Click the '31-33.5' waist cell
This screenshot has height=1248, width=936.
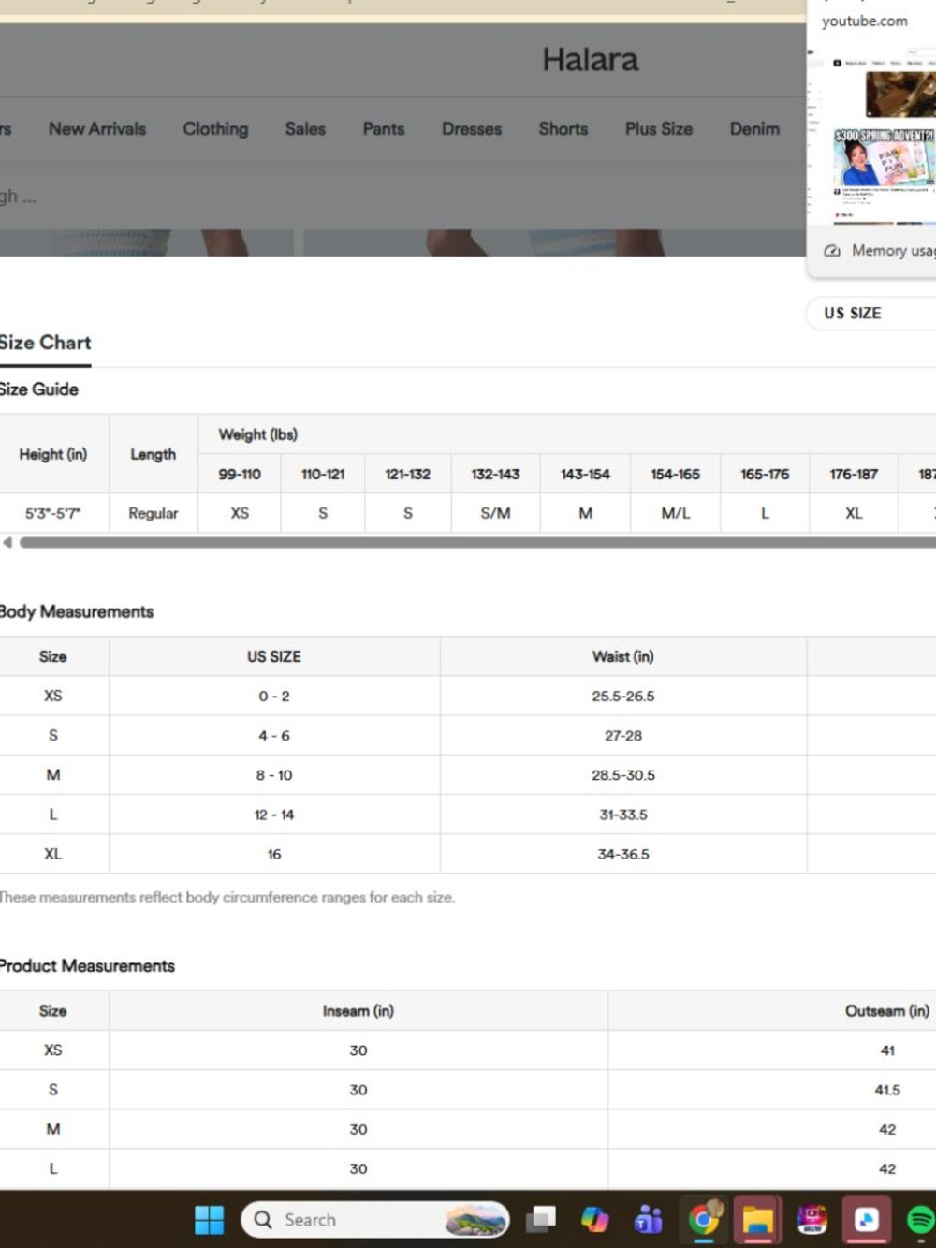[623, 815]
